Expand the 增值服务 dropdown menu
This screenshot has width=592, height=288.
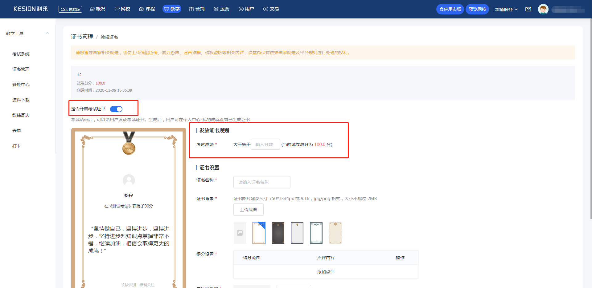click(506, 9)
